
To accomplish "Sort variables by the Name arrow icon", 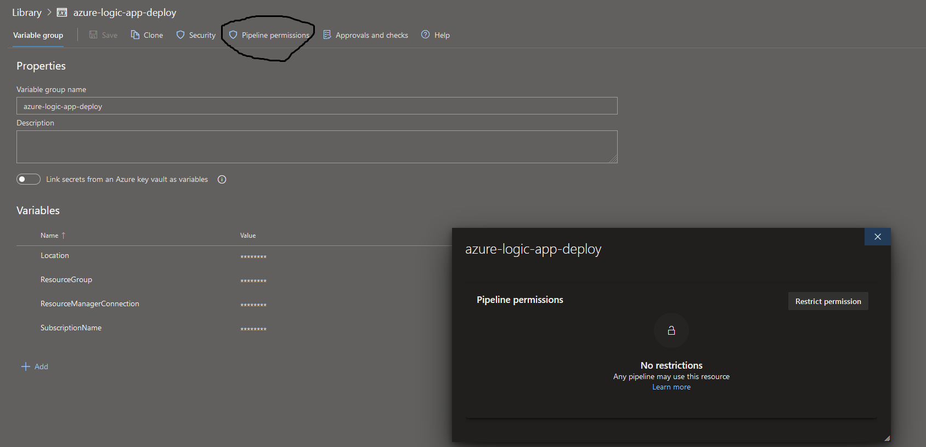I will 64,236.
